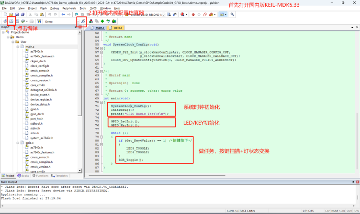Close the Build Output panel
Image resolution: width=360 pixels, height=214 pixels.
(x=358, y=182)
